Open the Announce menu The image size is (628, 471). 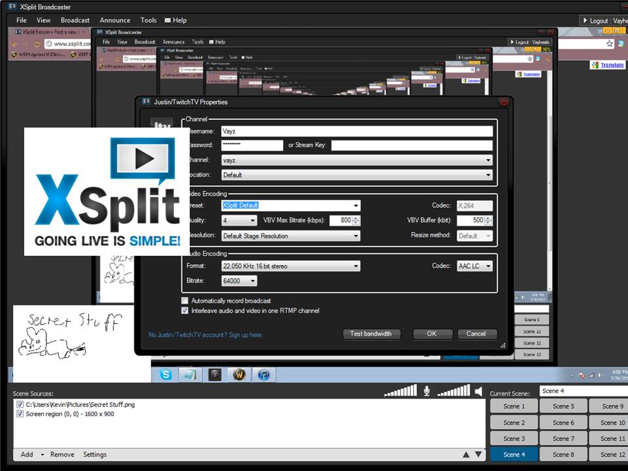pos(115,20)
